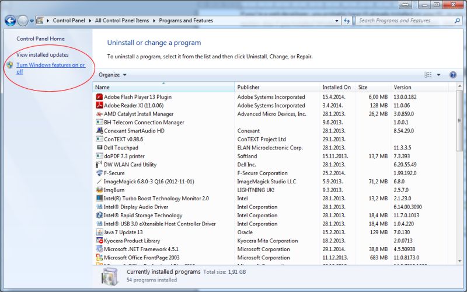
Task: Navigate to Control Panel breadcrumb
Action: (x=69, y=20)
